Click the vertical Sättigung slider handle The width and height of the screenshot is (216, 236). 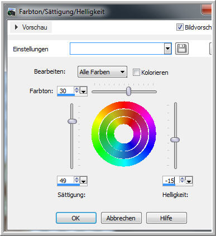point(72,121)
